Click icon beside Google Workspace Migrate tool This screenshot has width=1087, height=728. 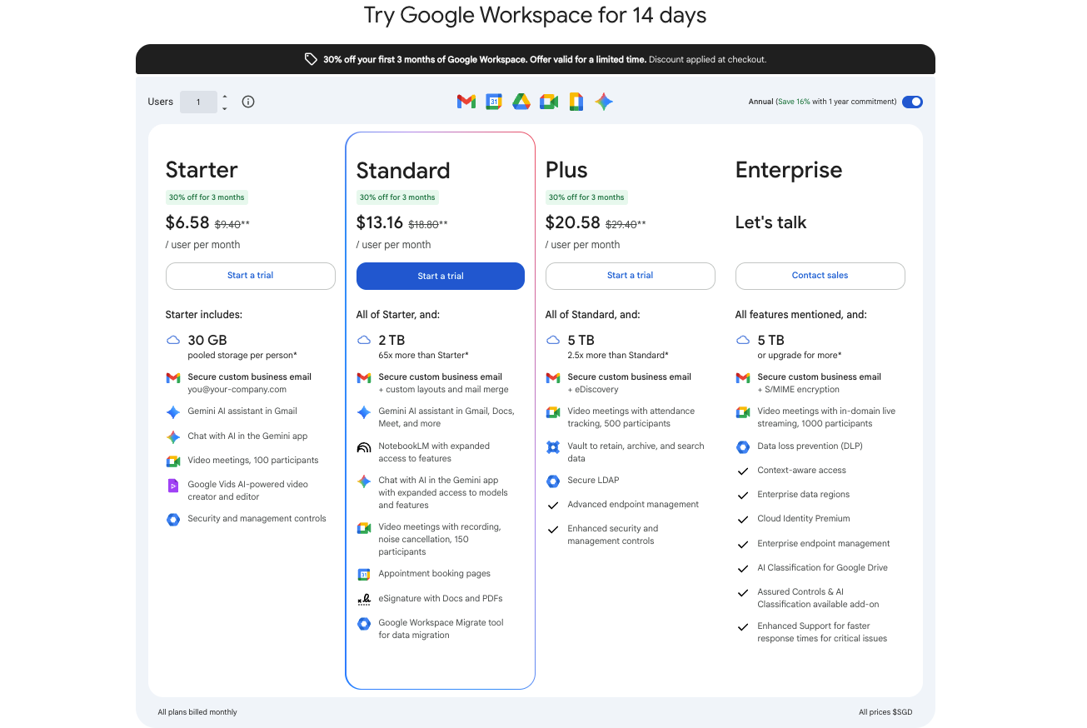(x=364, y=623)
